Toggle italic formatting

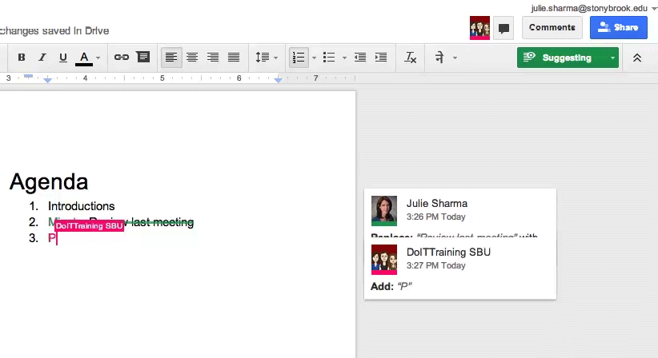click(x=42, y=58)
